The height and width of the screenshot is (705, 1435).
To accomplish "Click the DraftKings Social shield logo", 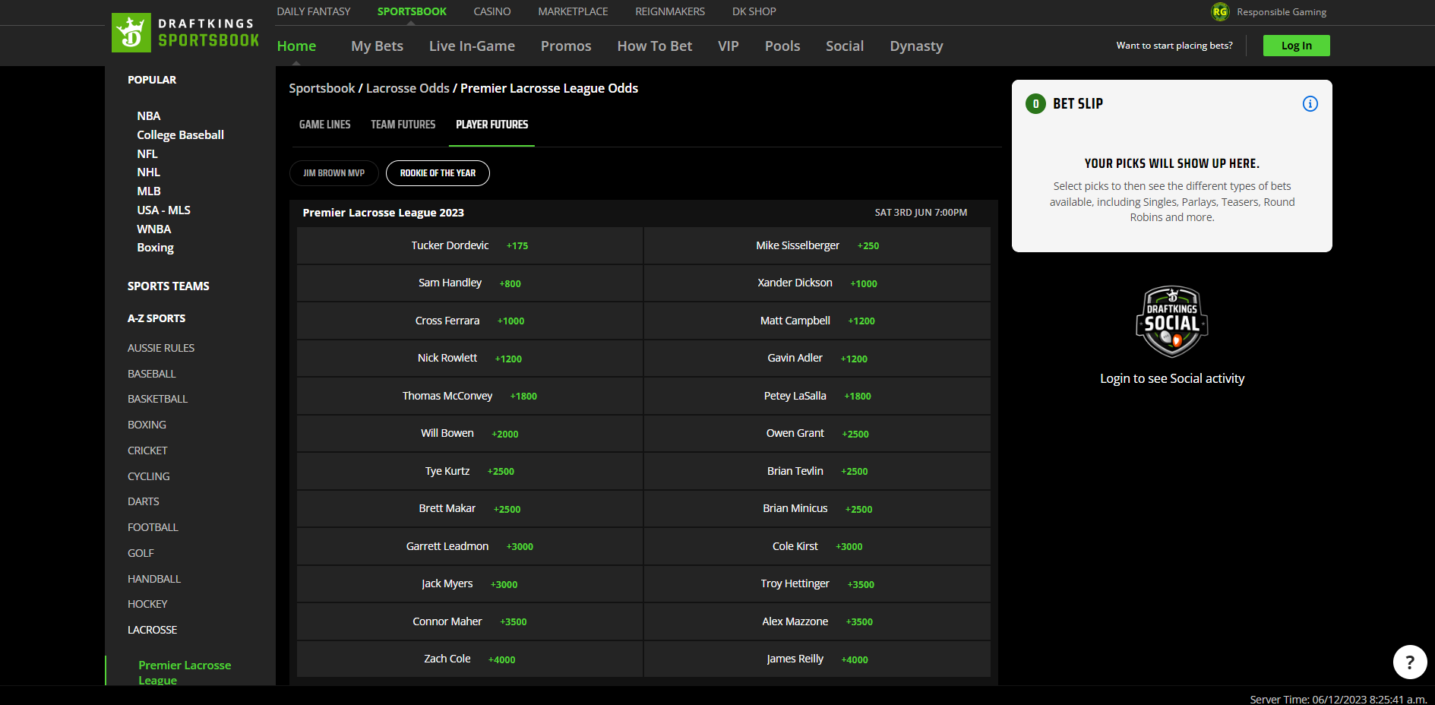I will pos(1172,322).
